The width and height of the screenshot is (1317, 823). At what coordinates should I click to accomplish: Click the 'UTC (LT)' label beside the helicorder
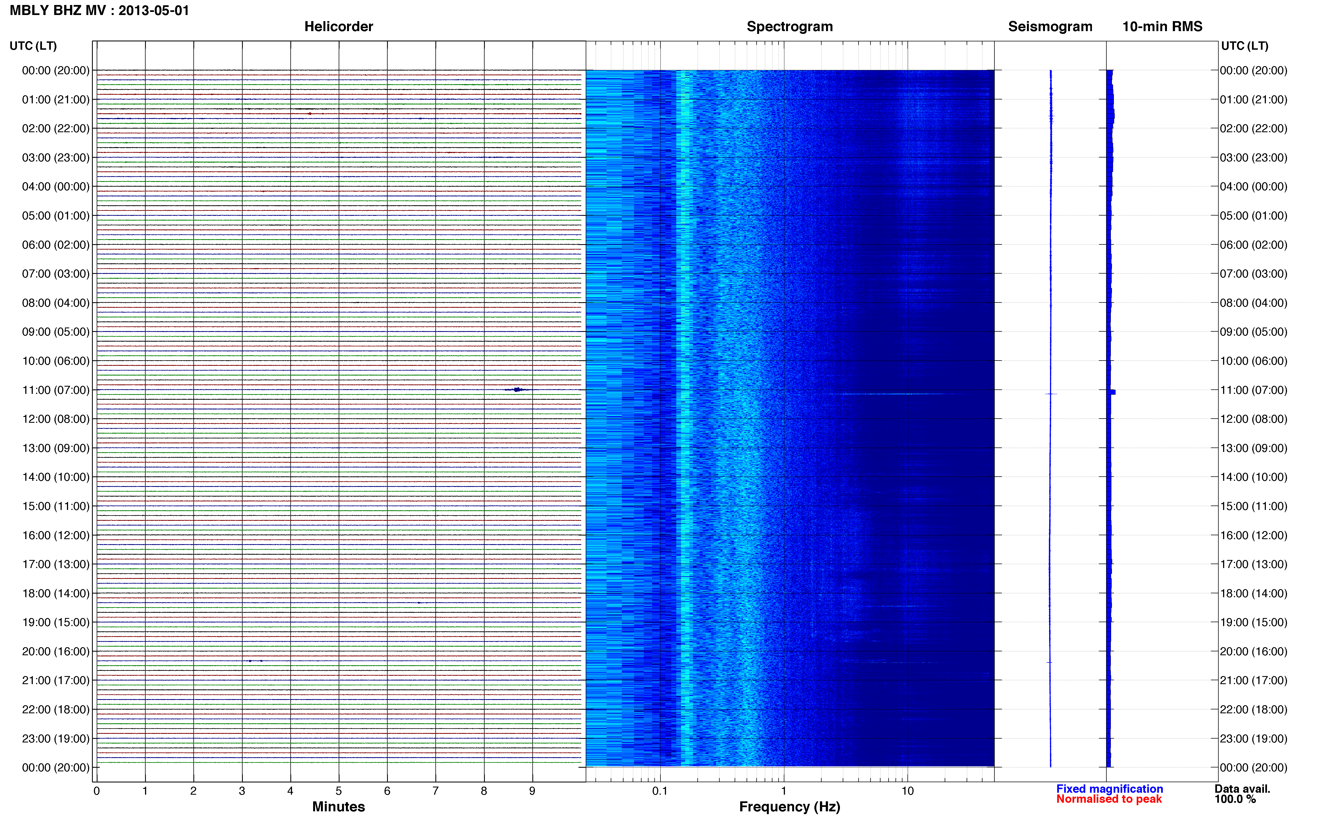pos(33,46)
